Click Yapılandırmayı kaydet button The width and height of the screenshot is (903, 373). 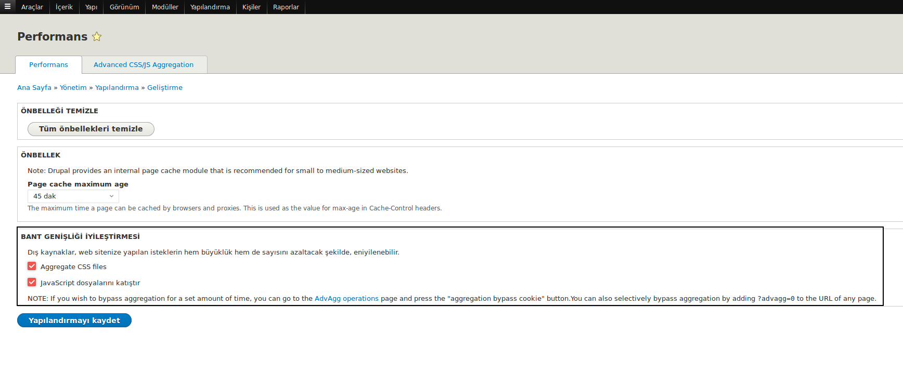pos(74,321)
